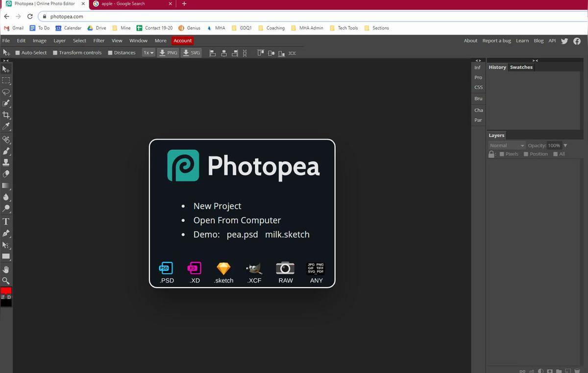
Task: Open the 1x export scale dropdown
Action: (x=148, y=53)
